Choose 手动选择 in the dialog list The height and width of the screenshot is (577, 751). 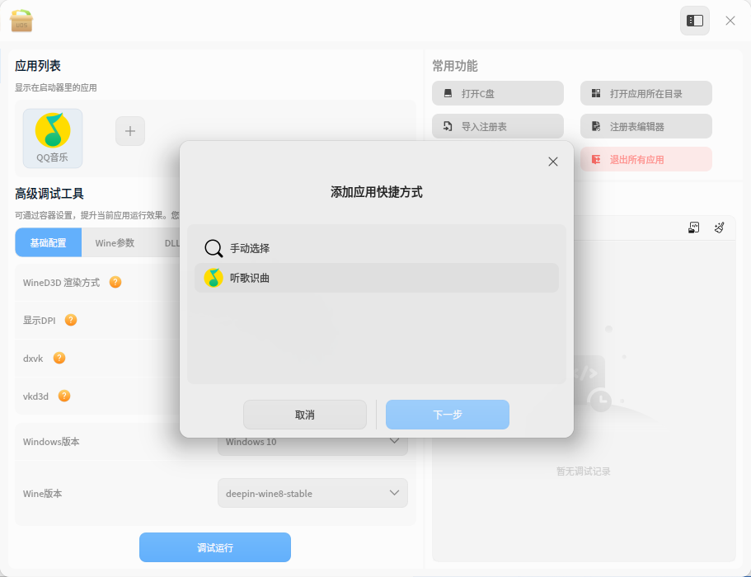pos(377,248)
